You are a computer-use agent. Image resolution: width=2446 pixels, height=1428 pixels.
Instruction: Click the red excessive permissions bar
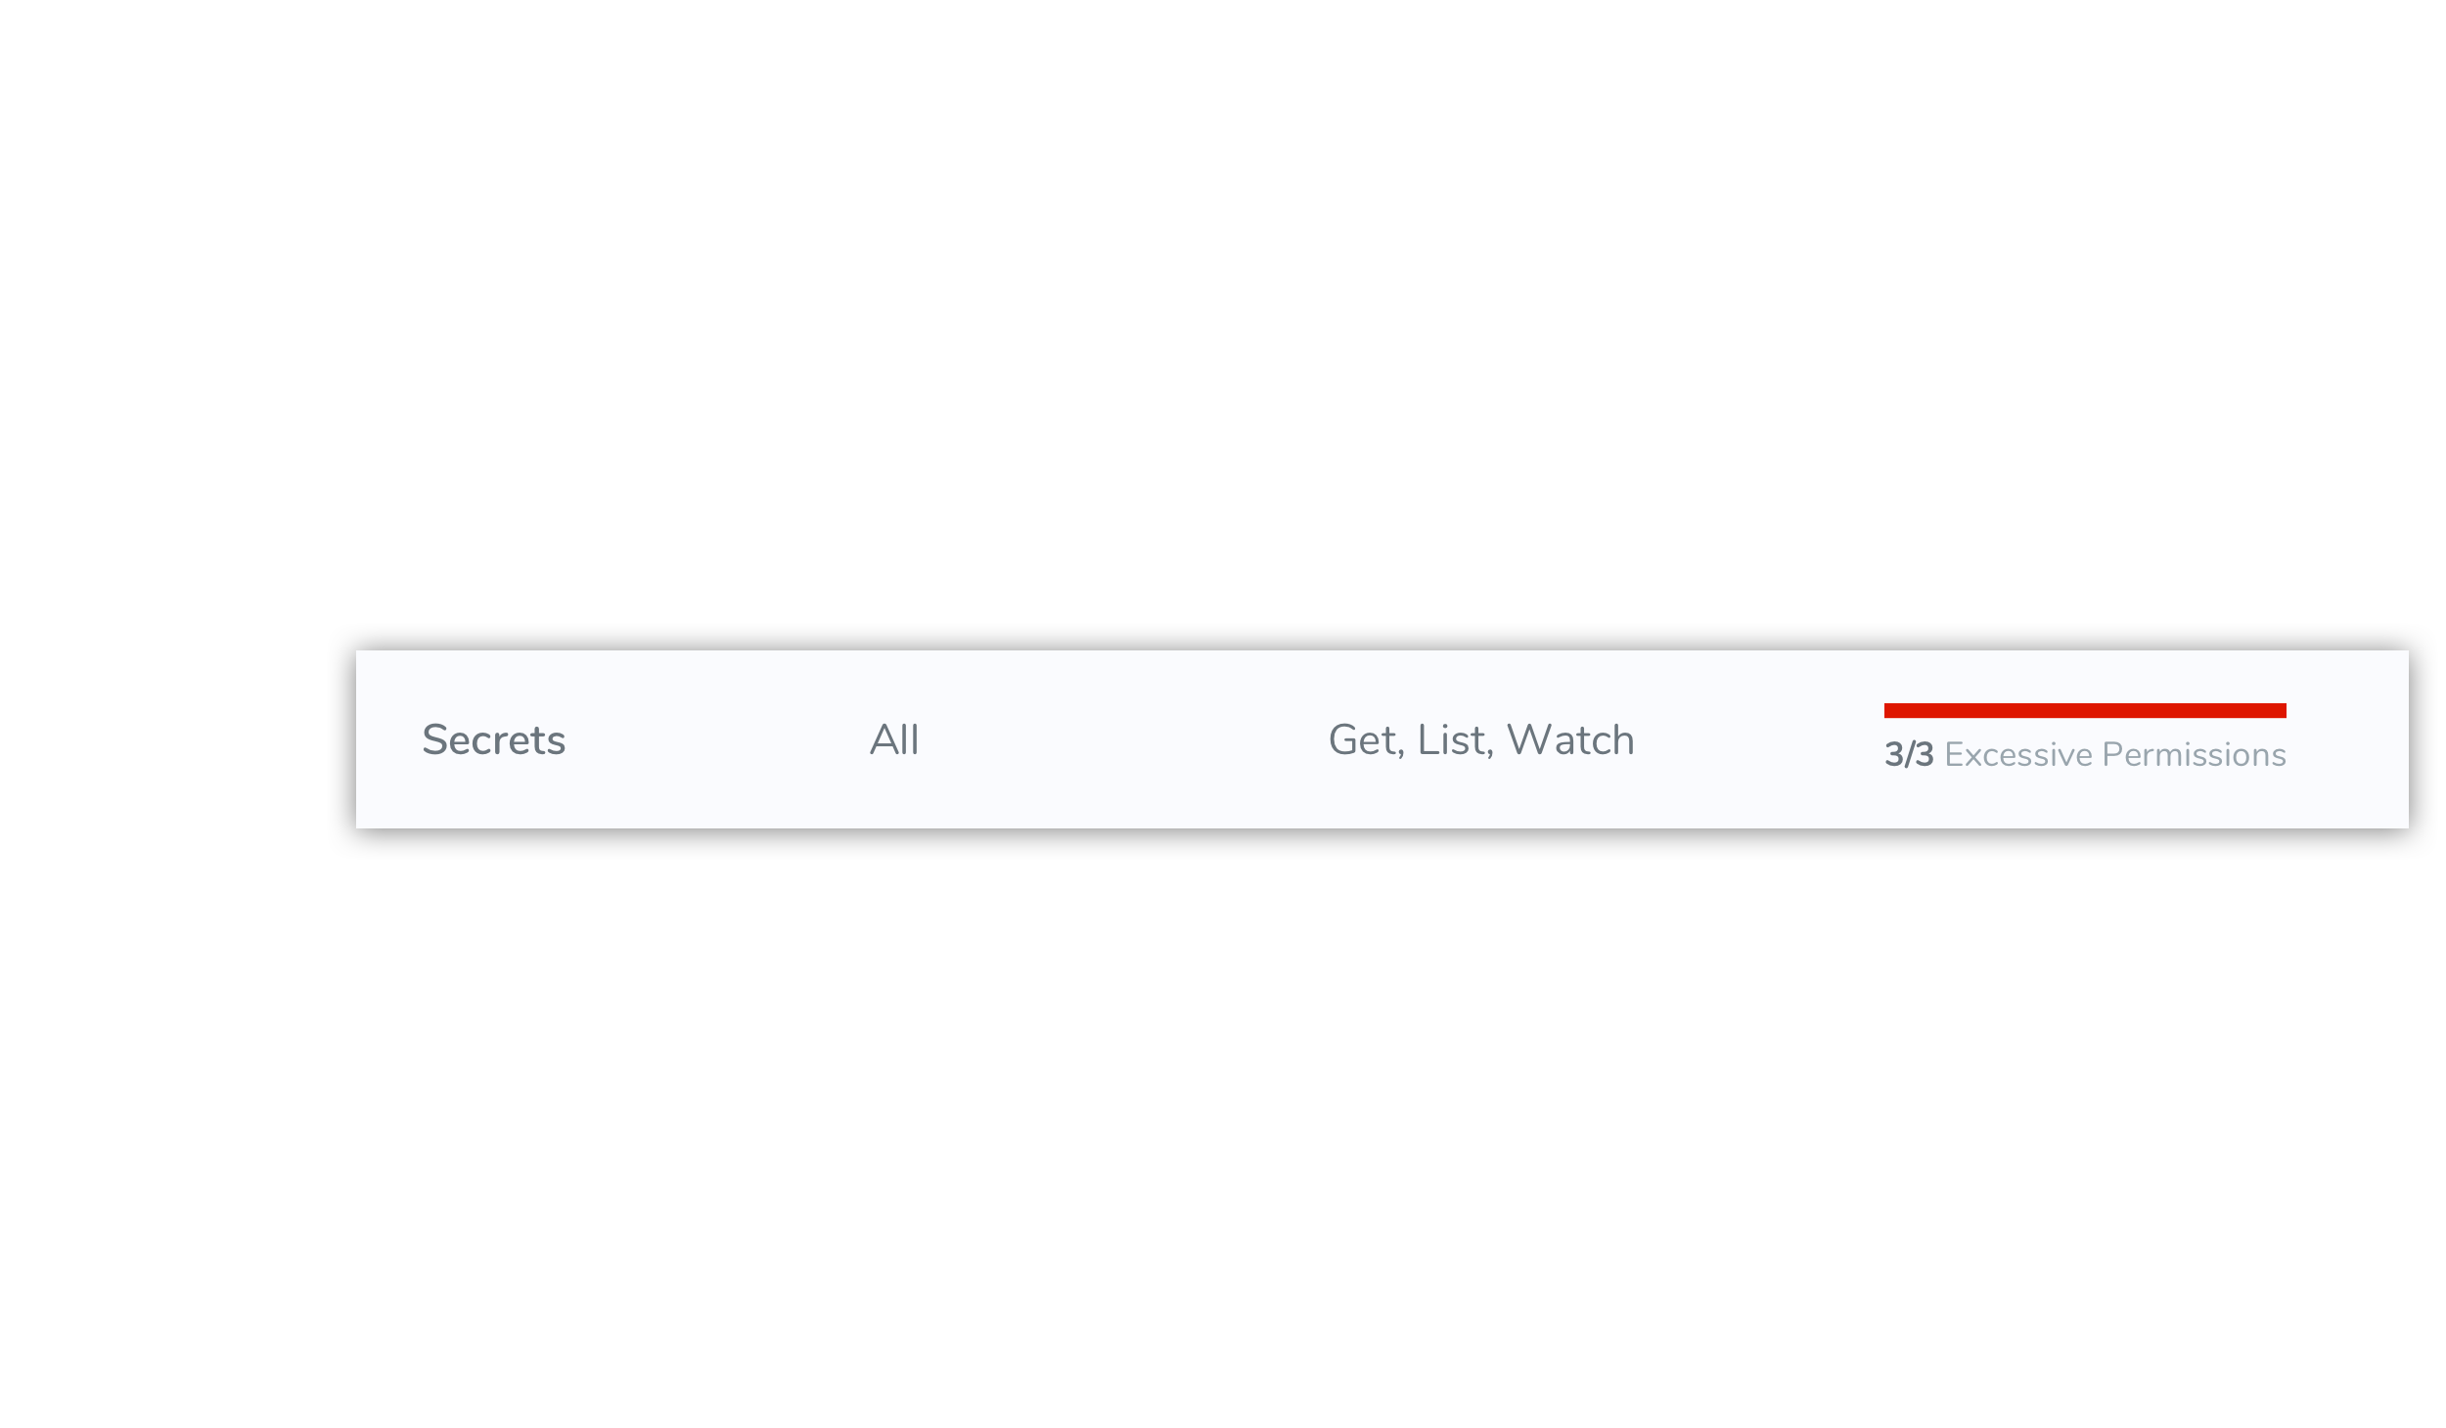2086,709
